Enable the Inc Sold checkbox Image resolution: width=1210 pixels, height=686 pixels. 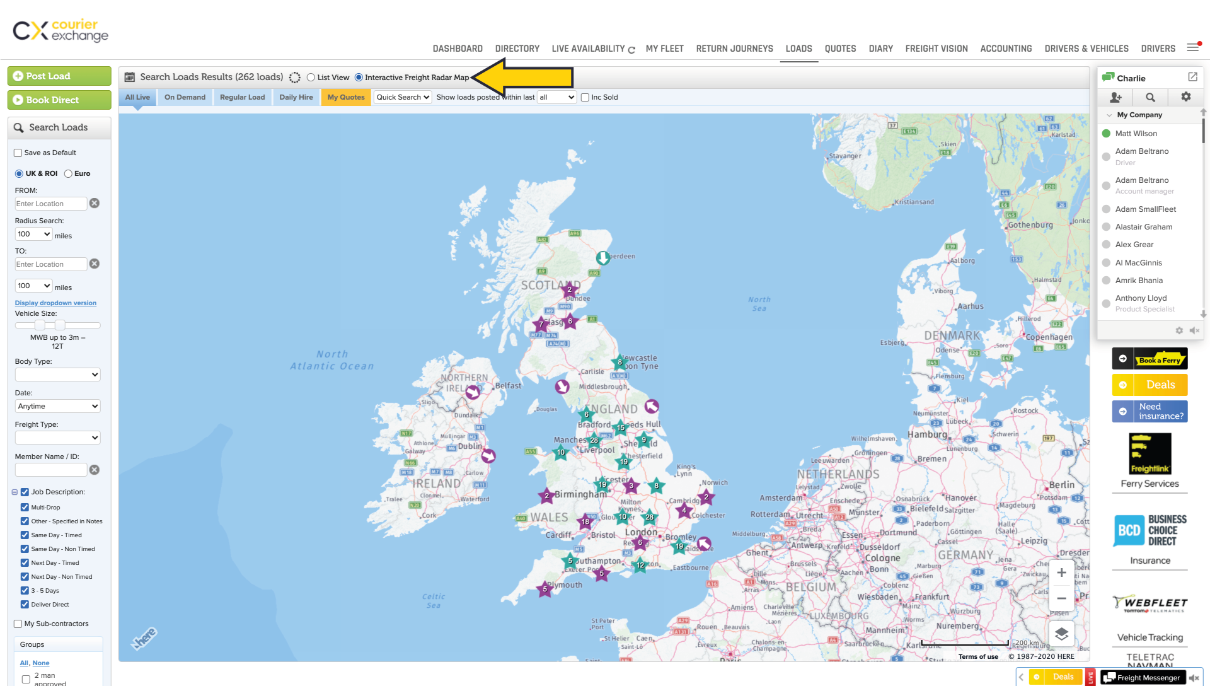pyautogui.click(x=585, y=98)
